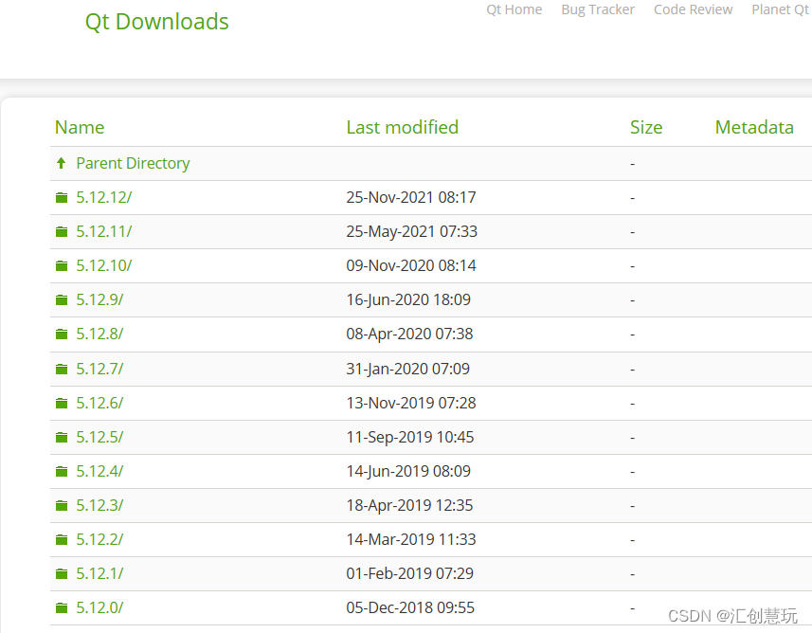Viewport: 812px width, 633px height.
Task: Open the 5.12.12/ directory link
Action: [104, 197]
